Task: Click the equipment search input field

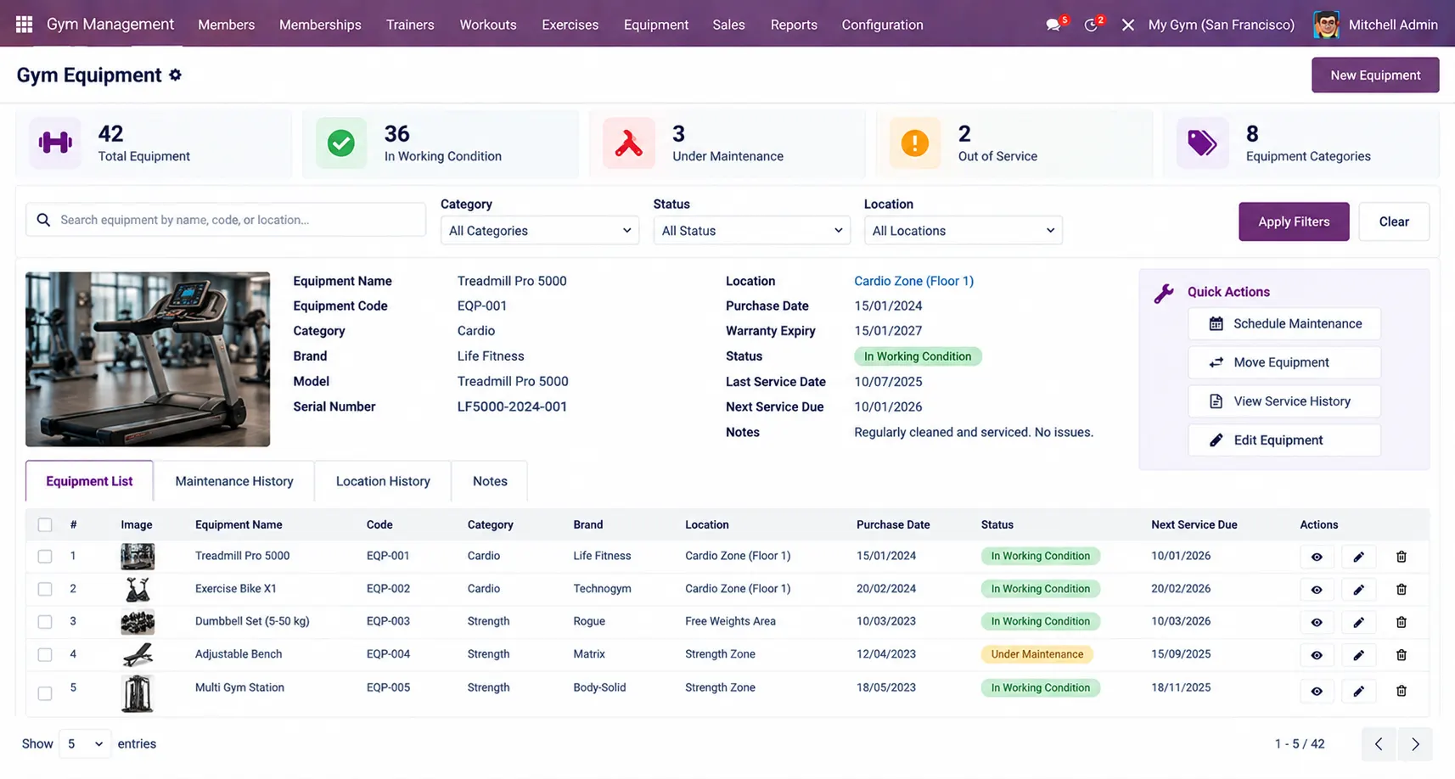Action: point(226,220)
